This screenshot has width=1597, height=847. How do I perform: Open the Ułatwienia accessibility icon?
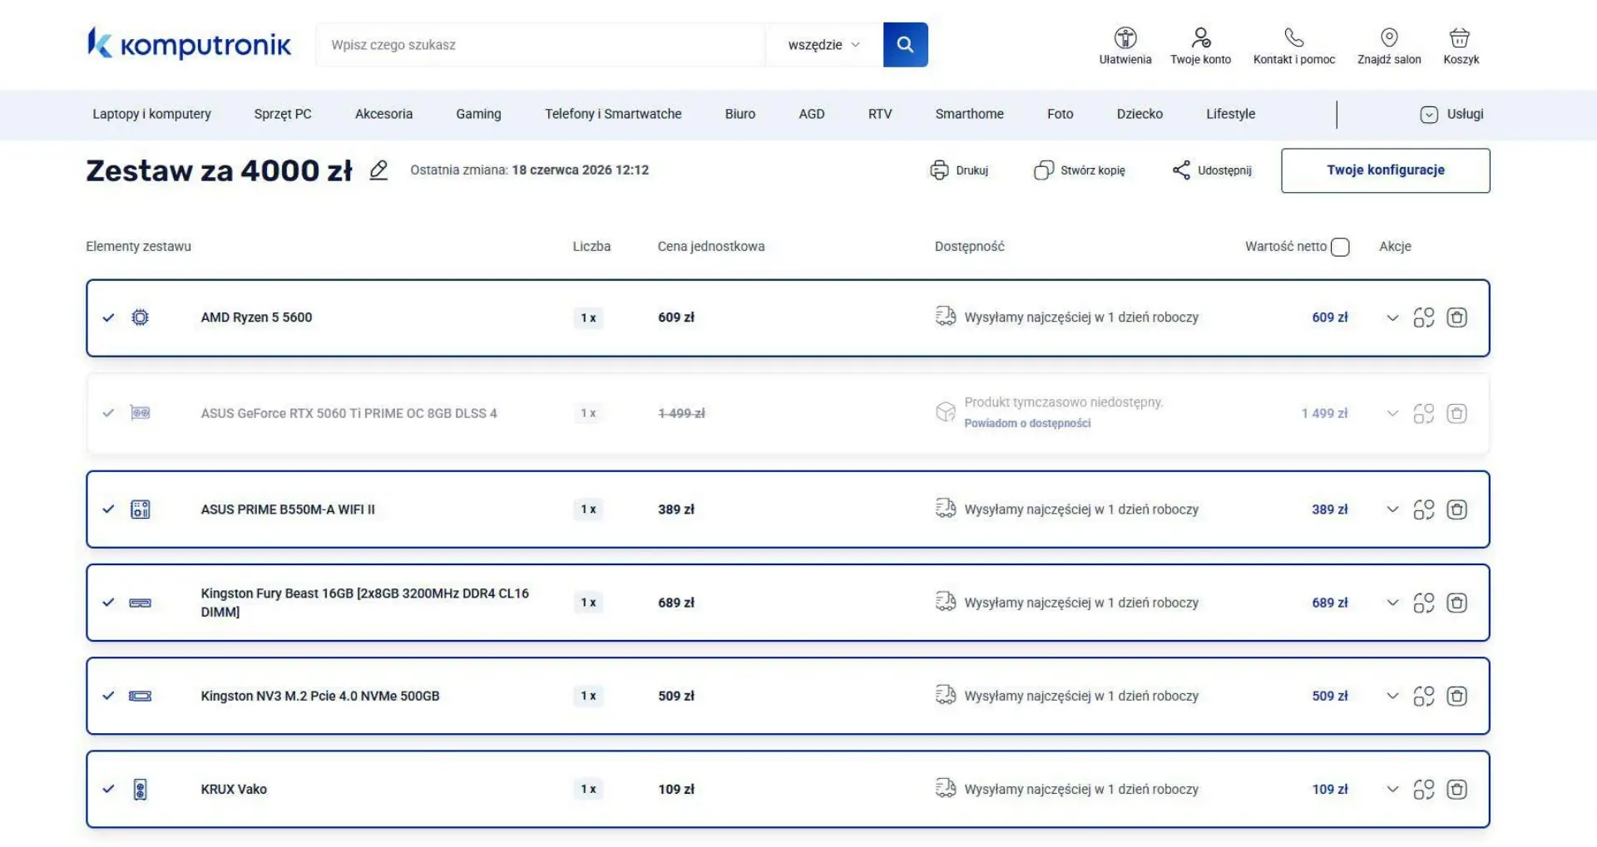pos(1125,37)
